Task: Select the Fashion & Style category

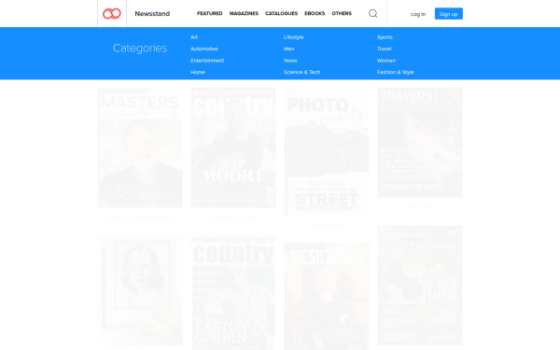Action: pos(396,72)
